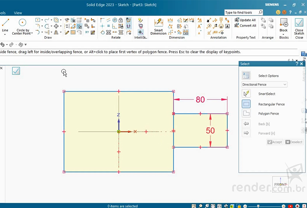
Task: Open the View ribbon tab
Action: (18, 13)
